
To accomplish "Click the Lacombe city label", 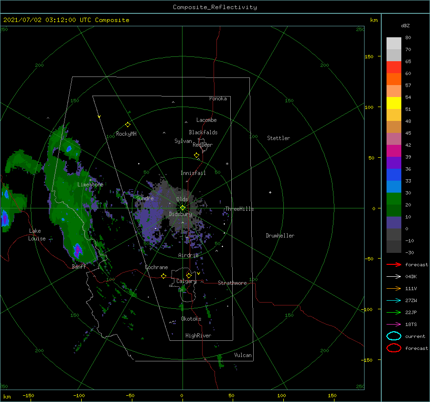I will [x=206, y=120].
